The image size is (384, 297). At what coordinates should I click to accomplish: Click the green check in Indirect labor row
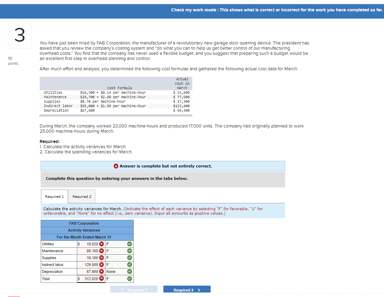pyautogui.click(x=130, y=264)
